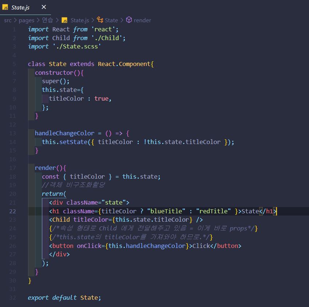The width and height of the screenshot is (309, 307).
Task: Click line number 17 in gutter
Action: point(12,168)
